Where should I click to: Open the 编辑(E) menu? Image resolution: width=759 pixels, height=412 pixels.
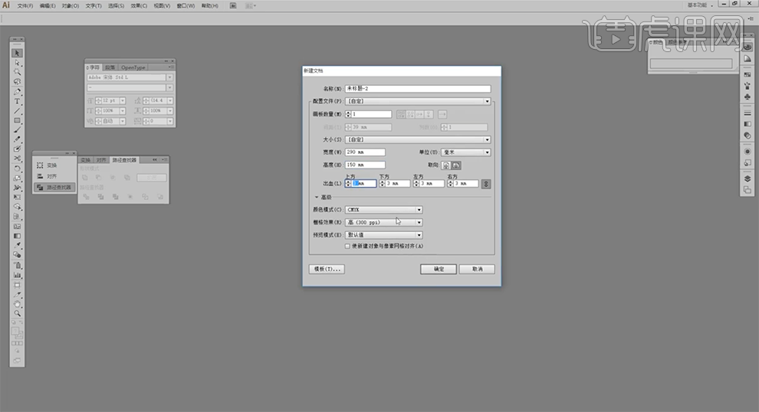[x=48, y=6]
